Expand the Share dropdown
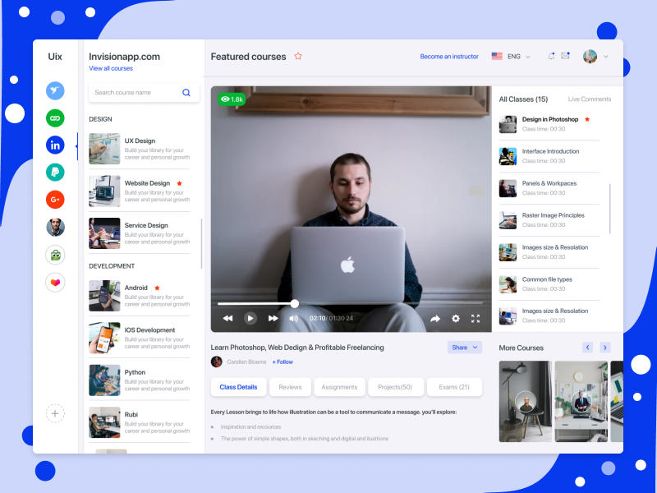 464,348
